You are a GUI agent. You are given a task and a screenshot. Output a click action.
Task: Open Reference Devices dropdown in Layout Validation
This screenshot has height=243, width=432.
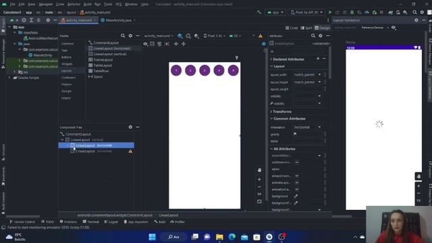pos(375,28)
